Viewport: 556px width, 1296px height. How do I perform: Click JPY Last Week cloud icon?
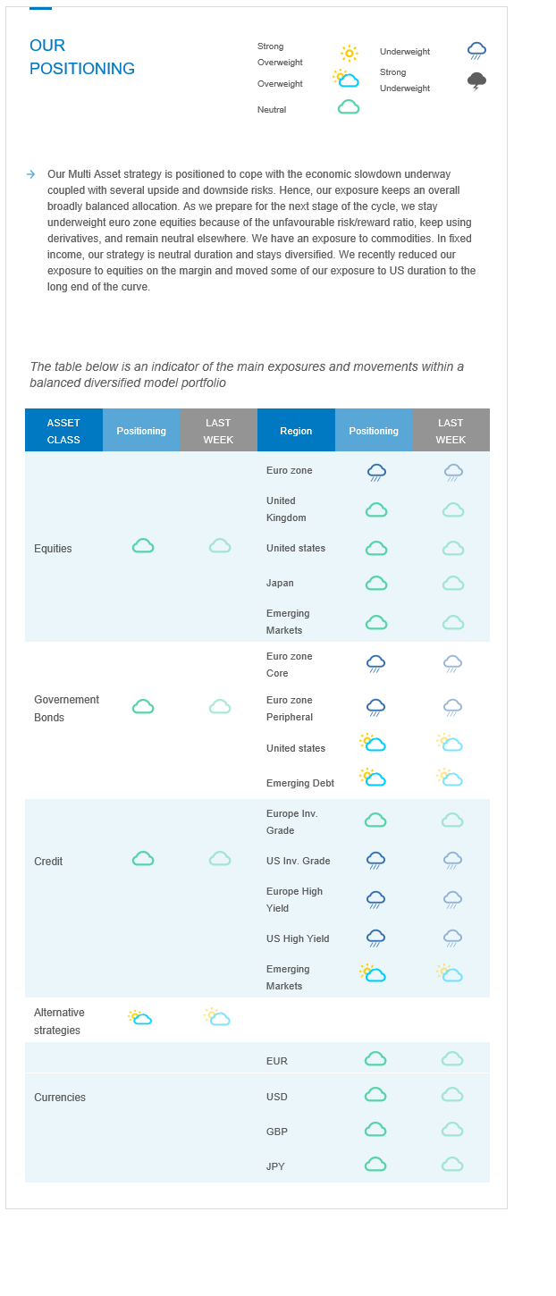coord(452,1164)
